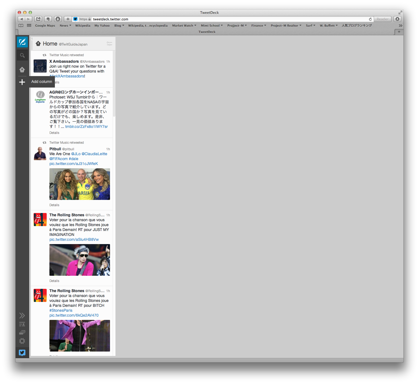
Task: Click Details under the Pitbull tweet
Action: click(x=54, y=205)
